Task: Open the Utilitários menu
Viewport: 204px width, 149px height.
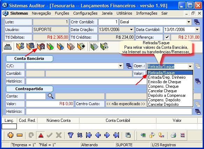Action: tap(124, 13)
